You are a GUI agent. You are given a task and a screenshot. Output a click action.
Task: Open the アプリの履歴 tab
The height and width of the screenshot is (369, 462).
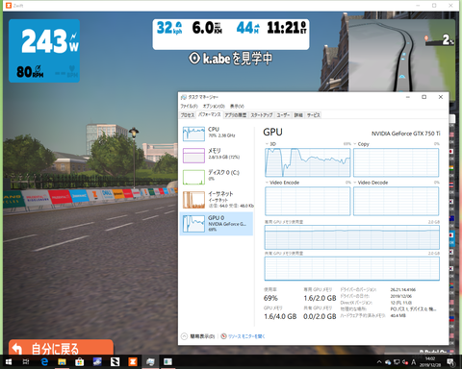tap(236, 115)
